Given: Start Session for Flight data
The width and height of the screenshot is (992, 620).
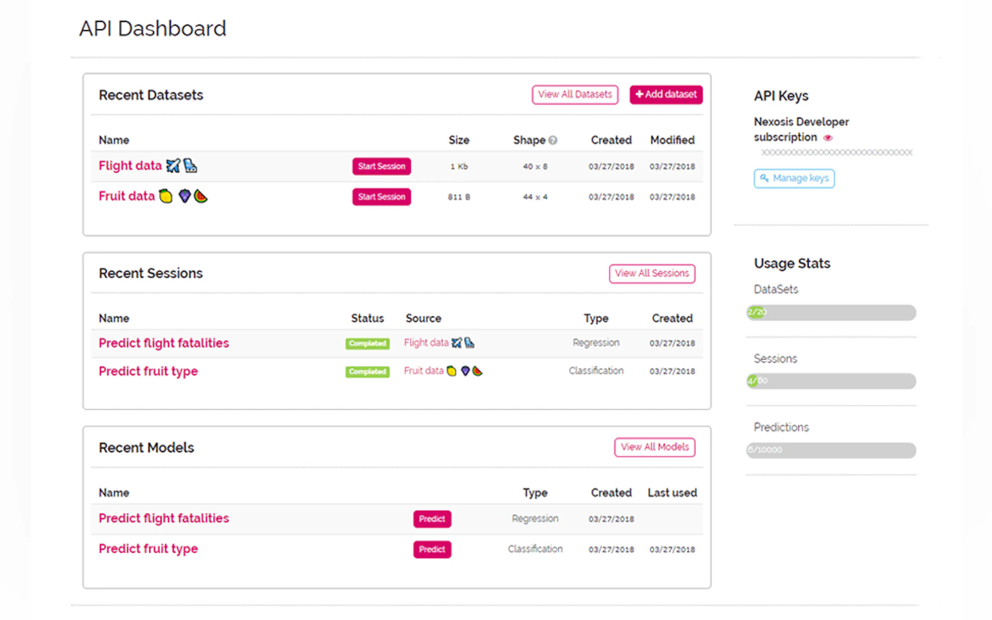Looking at the screenshot, I should coord(381,166).
